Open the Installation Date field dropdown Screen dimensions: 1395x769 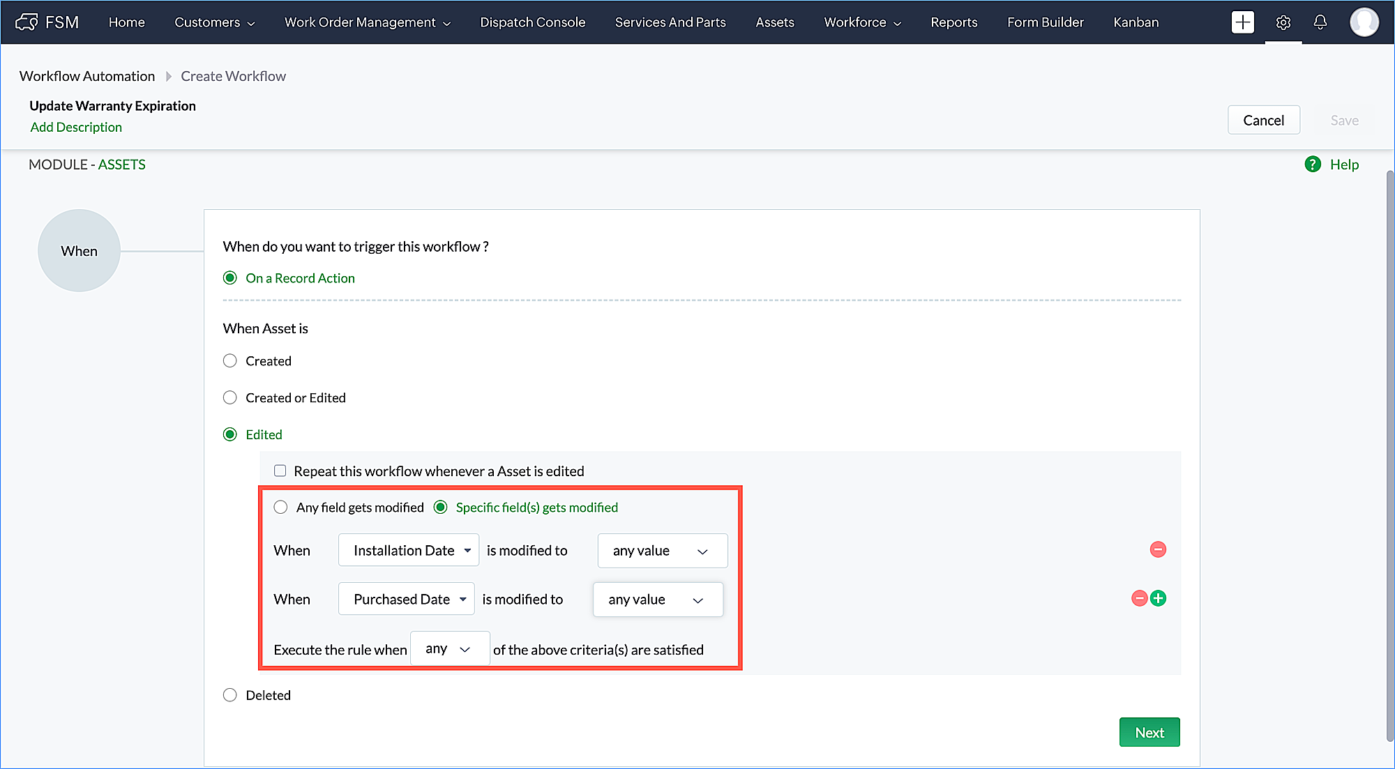pyautogui.click(x=409, y=550)
